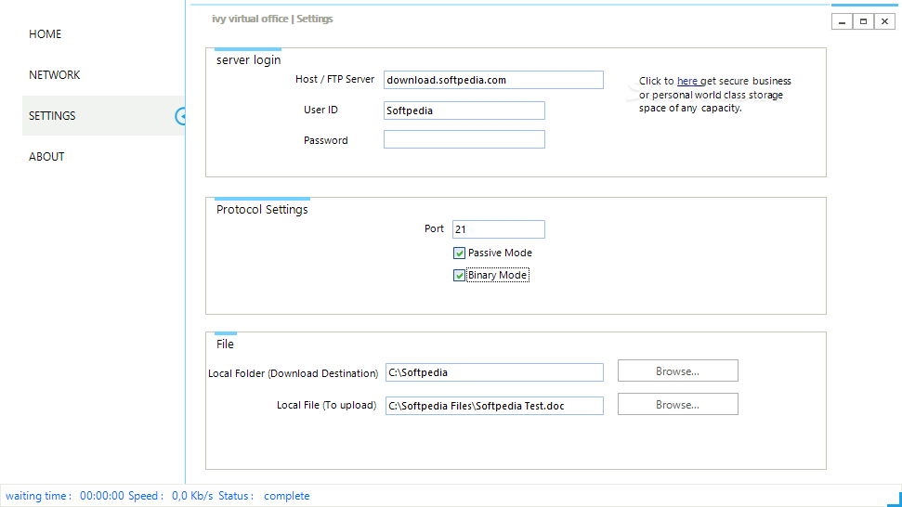
Task: Follow the 'here' secure storage link
Action: click(686, 81)
